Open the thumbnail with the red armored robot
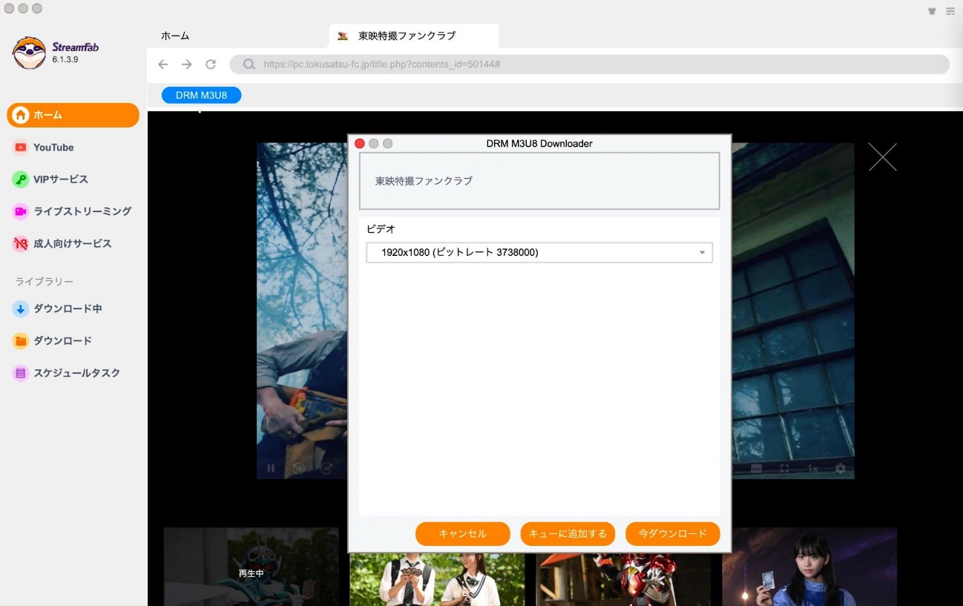963x606 pixels. 623,578
